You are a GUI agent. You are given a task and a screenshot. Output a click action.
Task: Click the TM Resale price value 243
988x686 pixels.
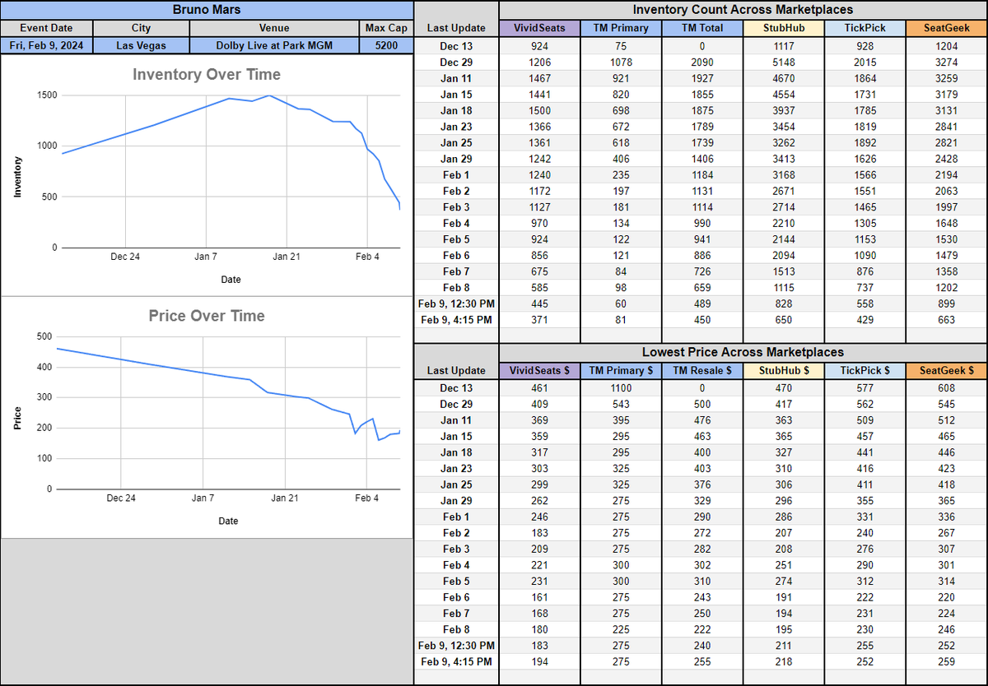coord(701,597)
